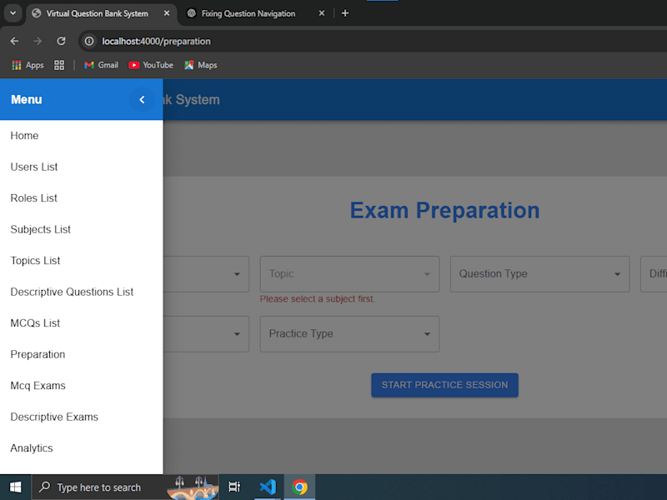
Task: Click the site information icon in address bar
Action: [89, 41]
